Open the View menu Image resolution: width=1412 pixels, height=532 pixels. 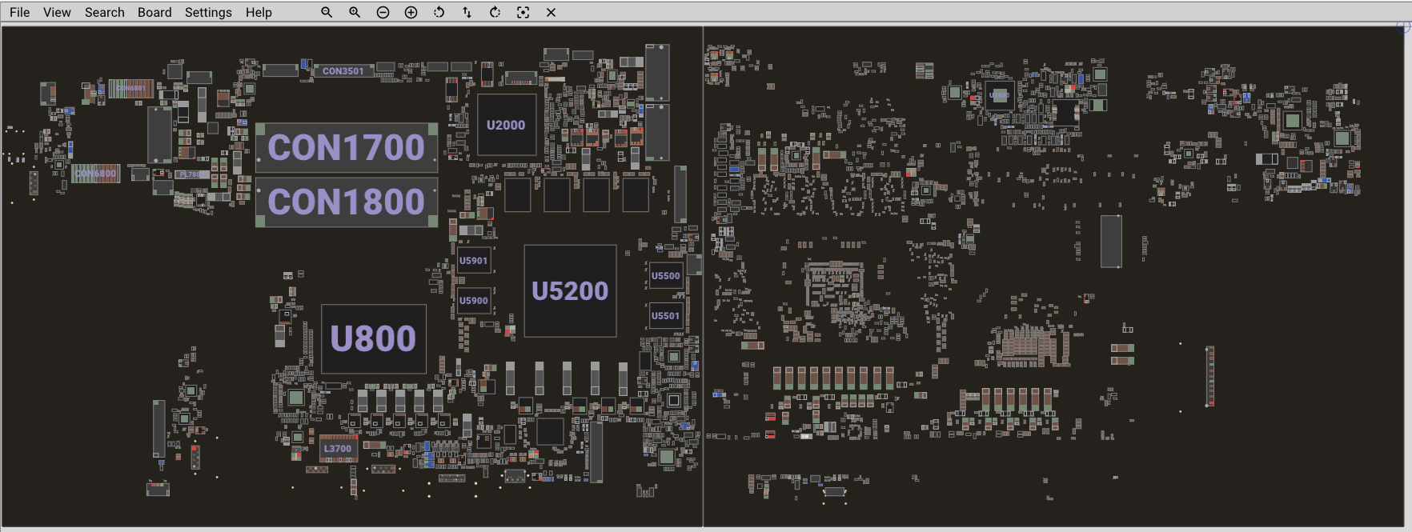(57, 12)
